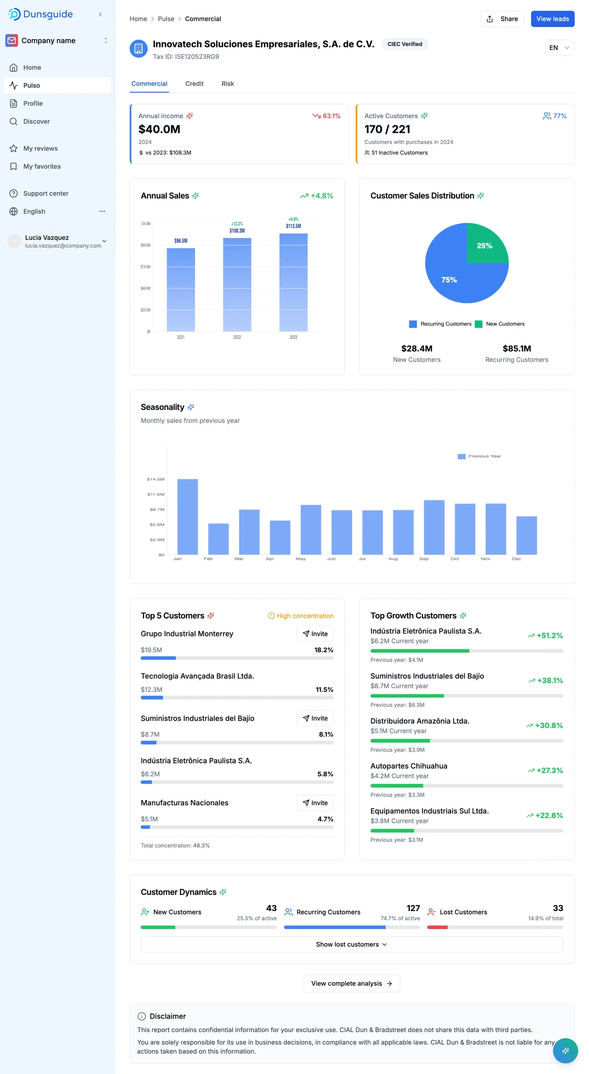
Task: Click trend icon beside +38.1%
Action: [532, 681]
